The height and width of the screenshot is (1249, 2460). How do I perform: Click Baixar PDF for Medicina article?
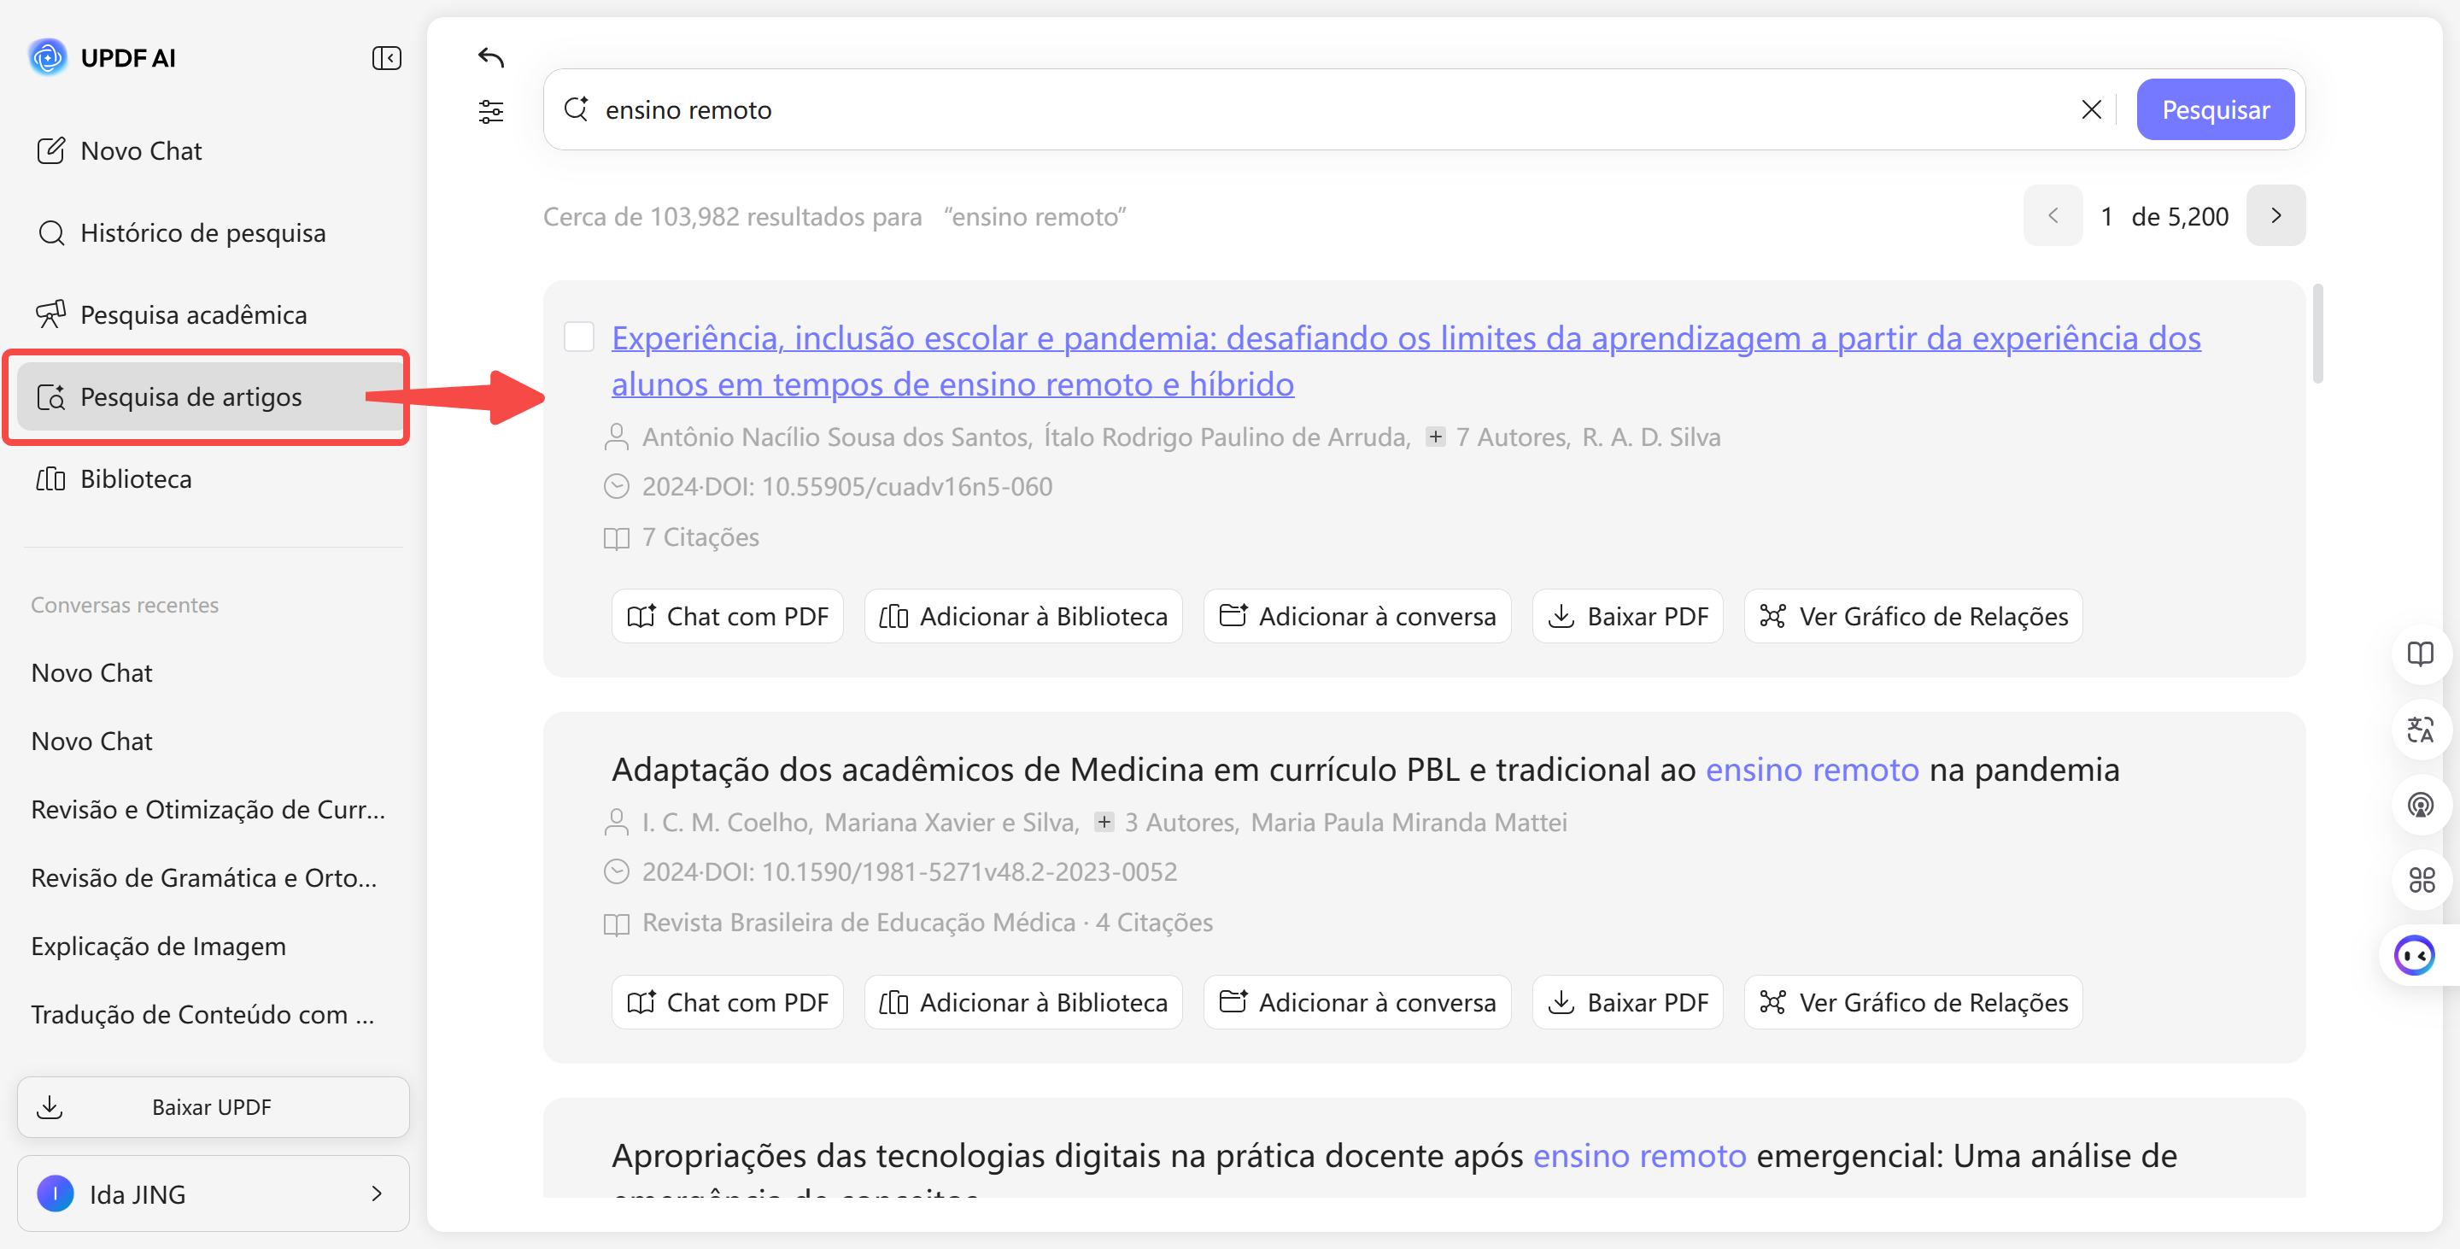click(x=1627, y=1002)
